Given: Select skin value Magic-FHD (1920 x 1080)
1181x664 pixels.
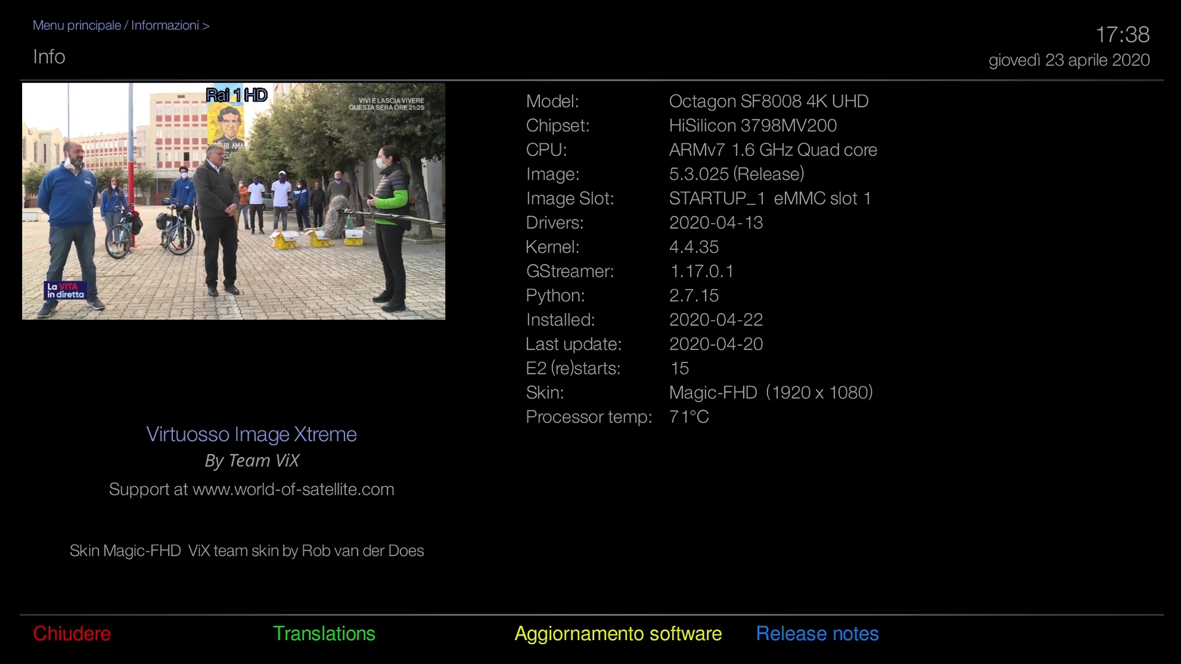Looking at the screenshot, I should pyautogui.click(x=771, y=392).
